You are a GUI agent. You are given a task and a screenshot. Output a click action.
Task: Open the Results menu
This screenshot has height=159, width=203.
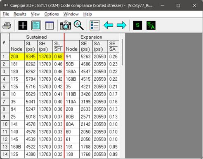(x=20, y=14)
